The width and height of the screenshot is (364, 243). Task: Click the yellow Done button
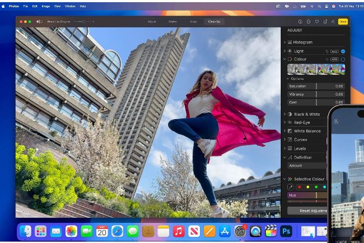(343, 22)
